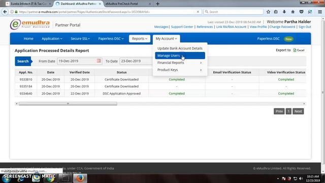This screenshot has width=325, height=183.
Task: Click Appl. No. 9335184 cell
Action: [x=26, y=86]
